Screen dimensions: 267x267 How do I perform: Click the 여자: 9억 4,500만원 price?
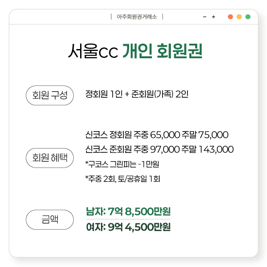click(128, 227)
